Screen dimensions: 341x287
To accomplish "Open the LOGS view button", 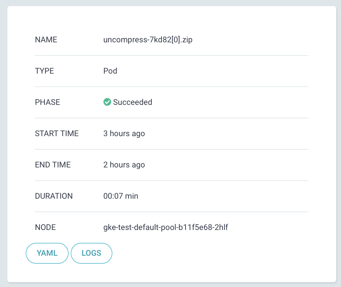I will (91, 253).
